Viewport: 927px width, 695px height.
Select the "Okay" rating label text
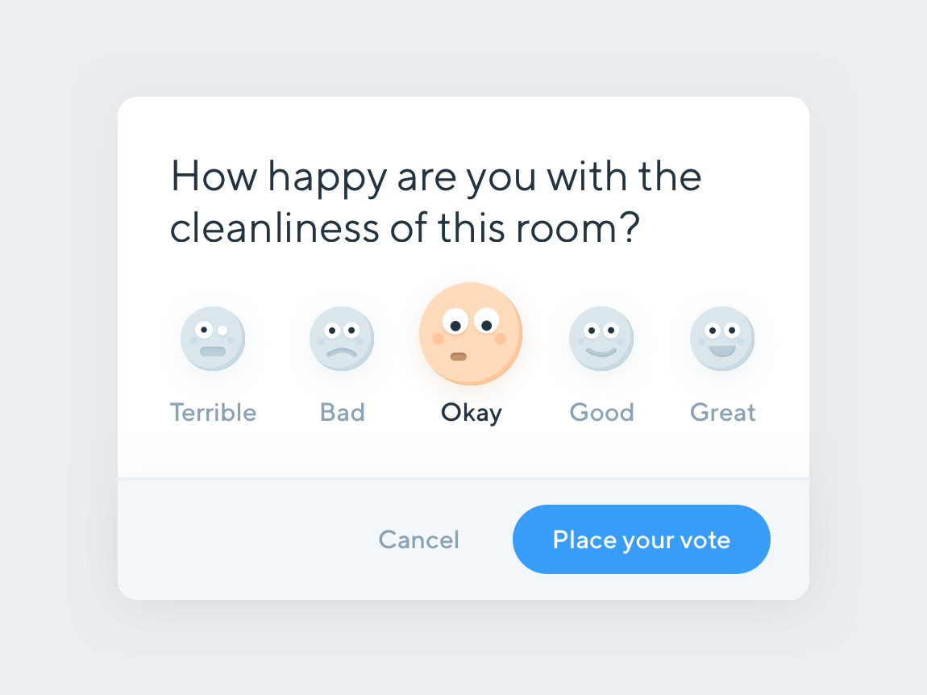(471, 413)
